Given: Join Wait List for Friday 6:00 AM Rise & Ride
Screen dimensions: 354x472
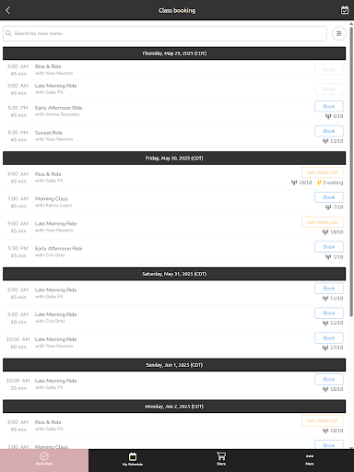Looking at the screenshot, I should [323, 172].
